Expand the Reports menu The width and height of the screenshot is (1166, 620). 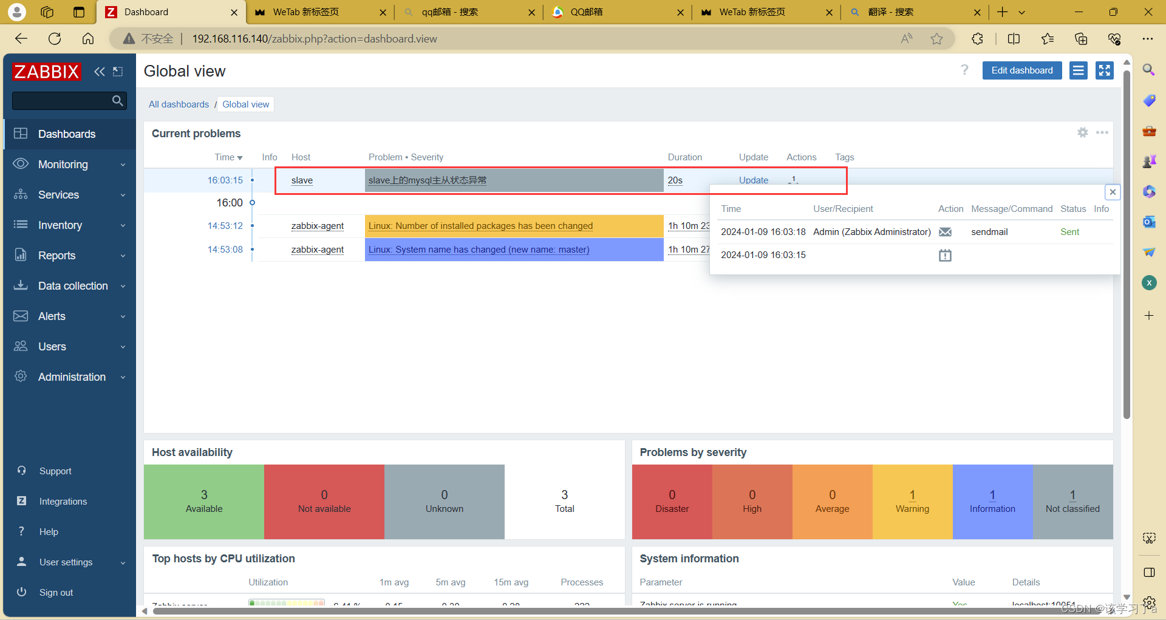pos(70,256)
